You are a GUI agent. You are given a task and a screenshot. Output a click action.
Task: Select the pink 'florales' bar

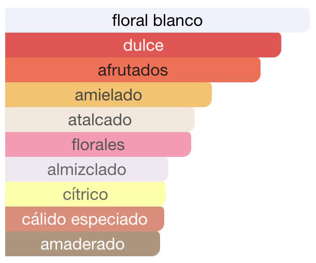click(x=98, y=144)
